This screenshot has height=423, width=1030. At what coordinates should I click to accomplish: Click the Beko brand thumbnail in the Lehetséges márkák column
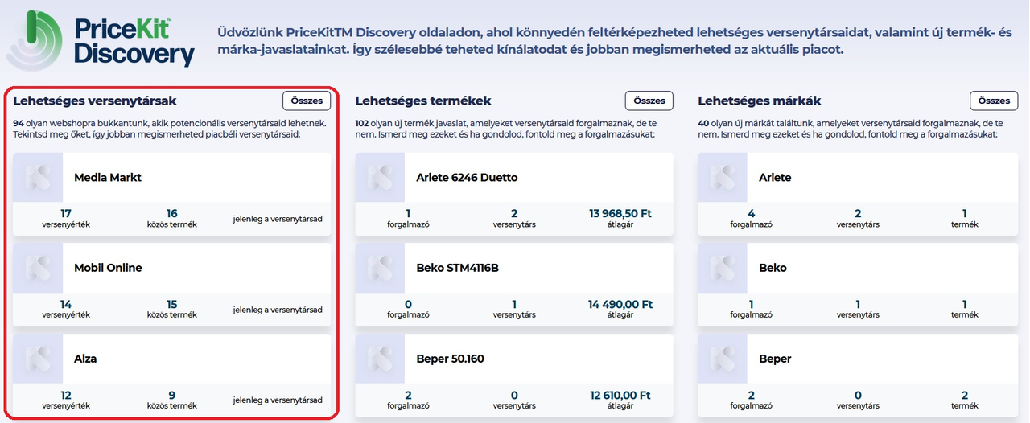click(723, 268)
